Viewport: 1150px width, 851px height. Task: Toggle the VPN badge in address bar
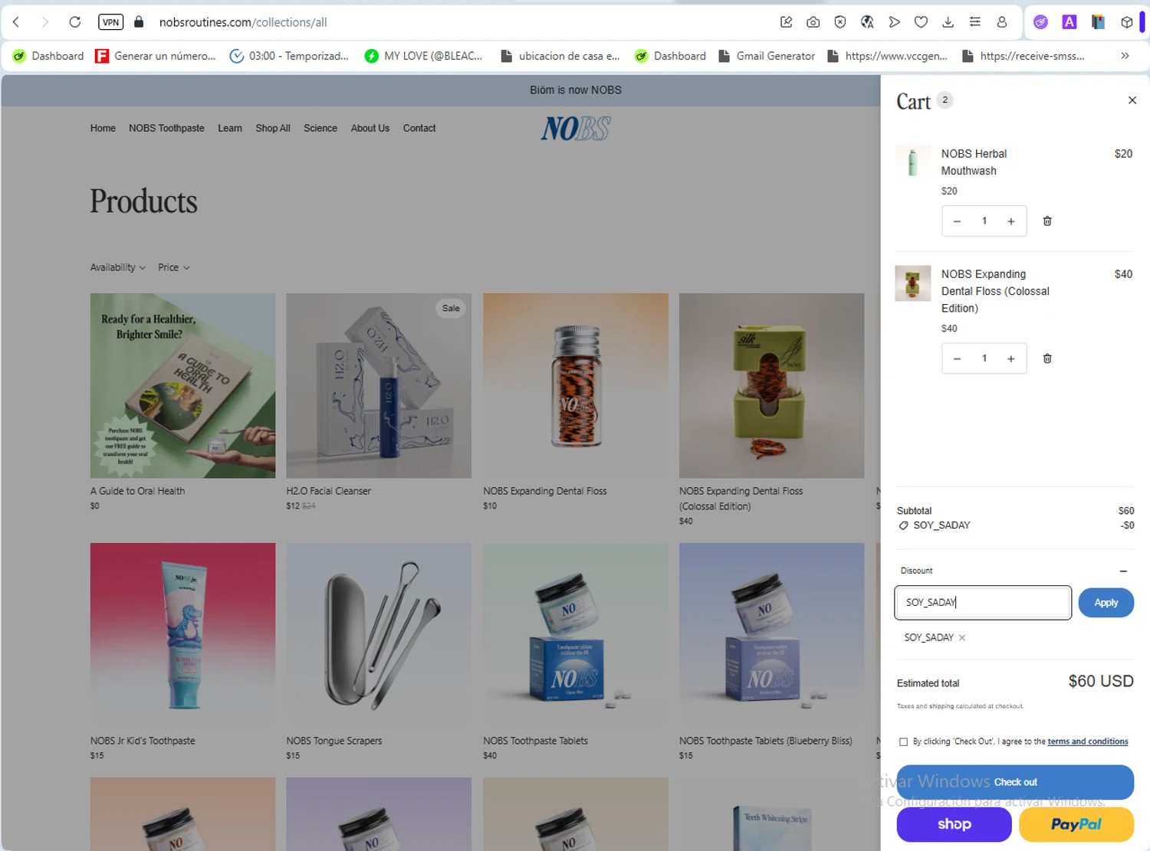tap(111, 22)
